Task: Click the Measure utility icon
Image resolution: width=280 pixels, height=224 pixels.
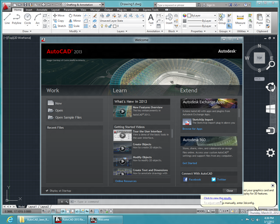Action: pos(240,19)
